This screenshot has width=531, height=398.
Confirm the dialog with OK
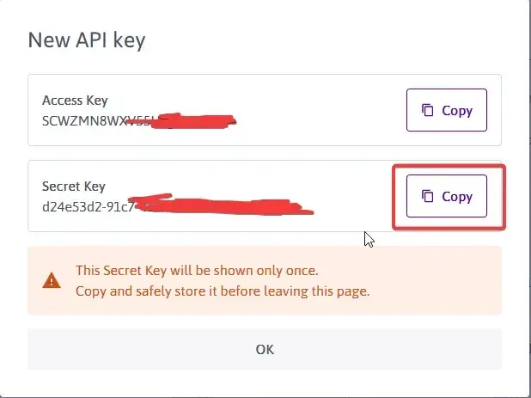(265, 349)
